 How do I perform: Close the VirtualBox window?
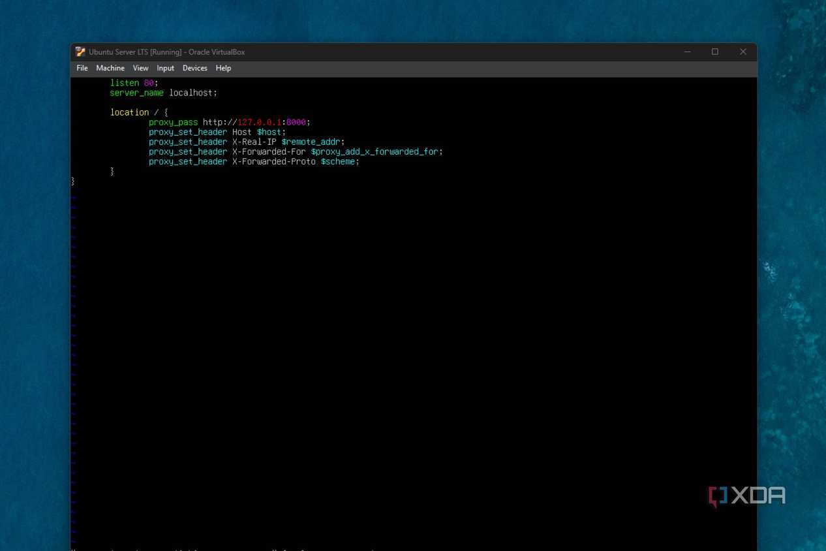[x=742, y=52]
